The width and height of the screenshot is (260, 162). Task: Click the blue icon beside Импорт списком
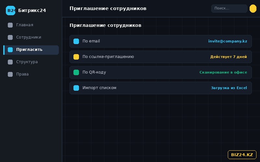pos(76,88)
